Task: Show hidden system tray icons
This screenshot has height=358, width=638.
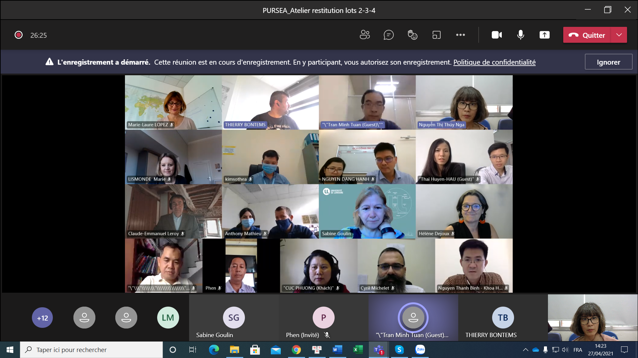Action: pos(525,349)
